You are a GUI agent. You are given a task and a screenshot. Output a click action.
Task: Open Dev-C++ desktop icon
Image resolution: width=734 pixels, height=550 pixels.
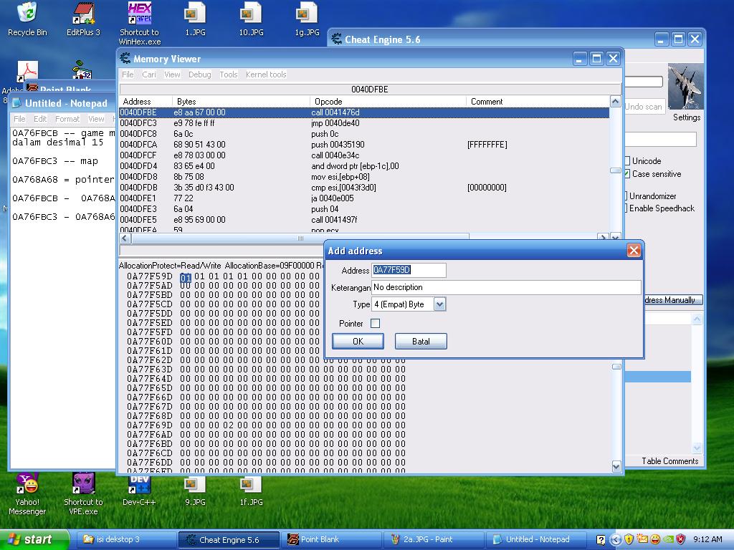139,490
